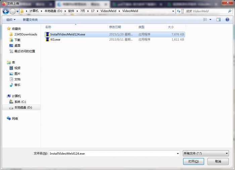Click the 视频 library icon
Screen dimensions: 235x170
point(11,68)
